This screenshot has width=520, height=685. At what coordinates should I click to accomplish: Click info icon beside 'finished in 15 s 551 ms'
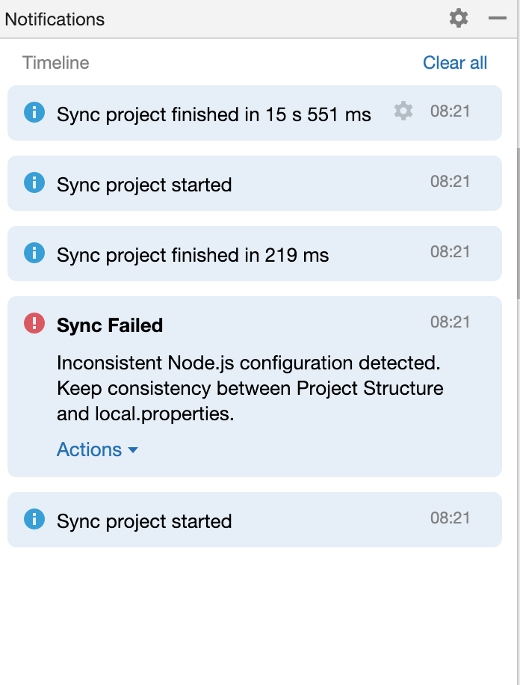[34, 112]
